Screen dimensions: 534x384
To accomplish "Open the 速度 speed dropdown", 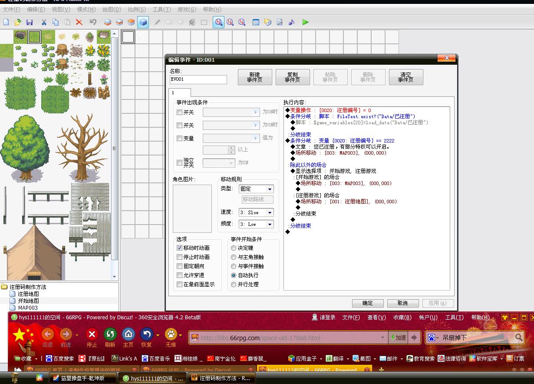I will [x=270, y=212].
